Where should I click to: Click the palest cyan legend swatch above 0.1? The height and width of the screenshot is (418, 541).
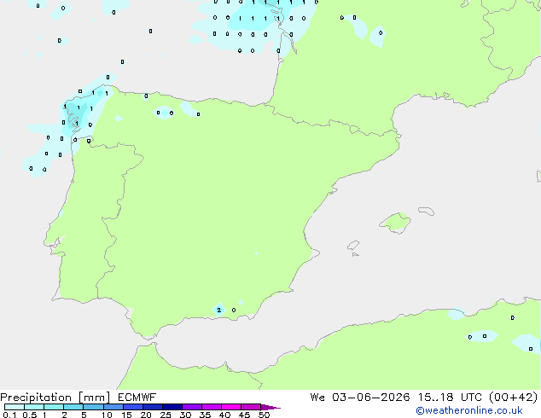pos(15,407)
